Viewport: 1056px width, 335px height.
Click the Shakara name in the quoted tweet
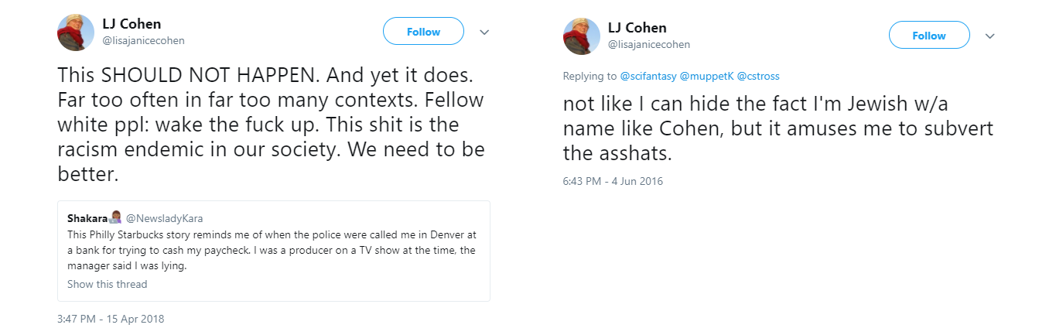tap(87, 218)
